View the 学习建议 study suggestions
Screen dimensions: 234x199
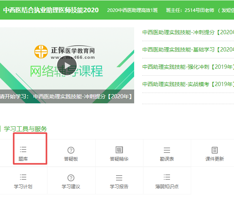[71, 181]
